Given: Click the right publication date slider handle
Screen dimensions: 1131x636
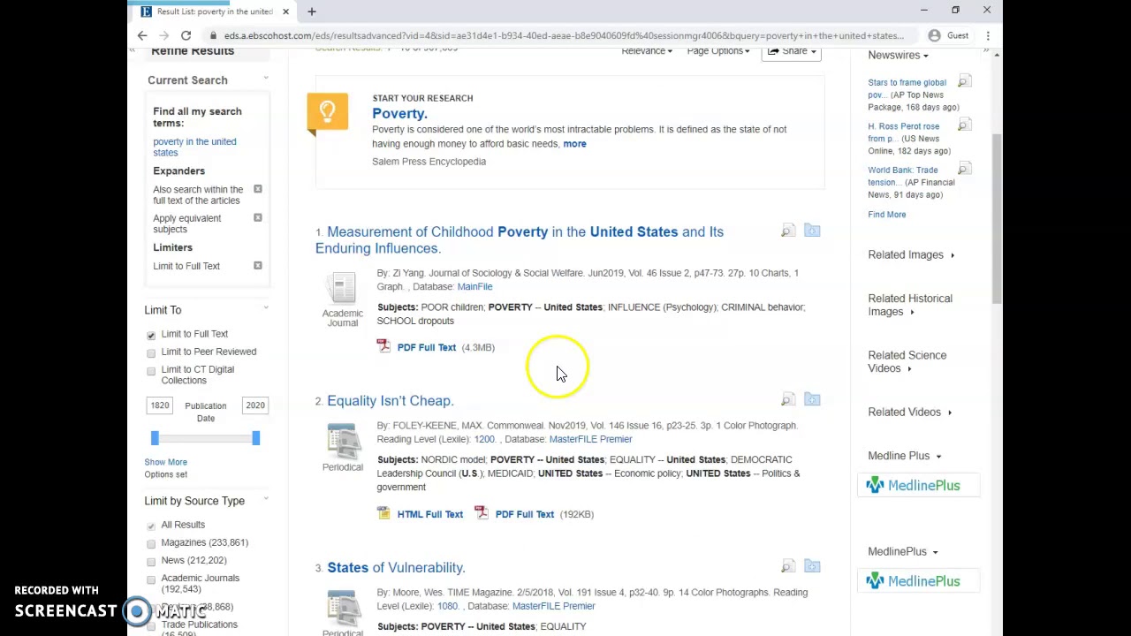Looking at the screenshot, I should pos(255,438).
